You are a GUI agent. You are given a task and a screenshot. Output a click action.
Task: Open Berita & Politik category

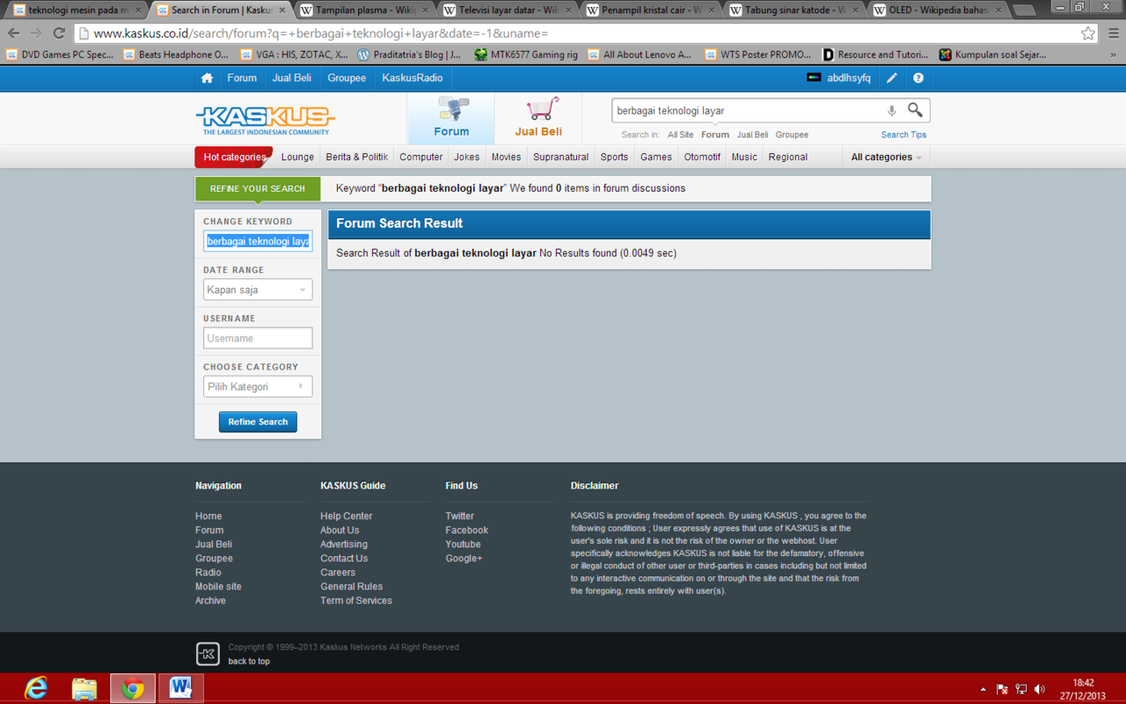(x=356, y=157)
